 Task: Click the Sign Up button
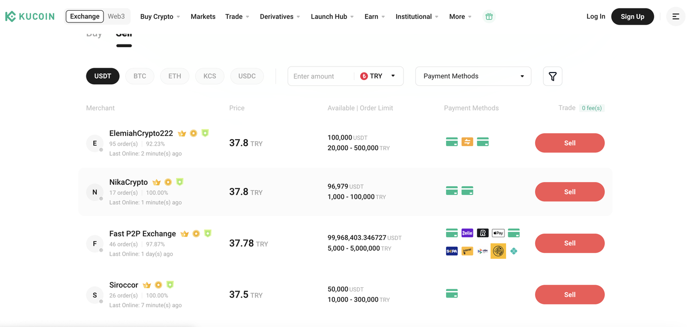click(632, 17)
